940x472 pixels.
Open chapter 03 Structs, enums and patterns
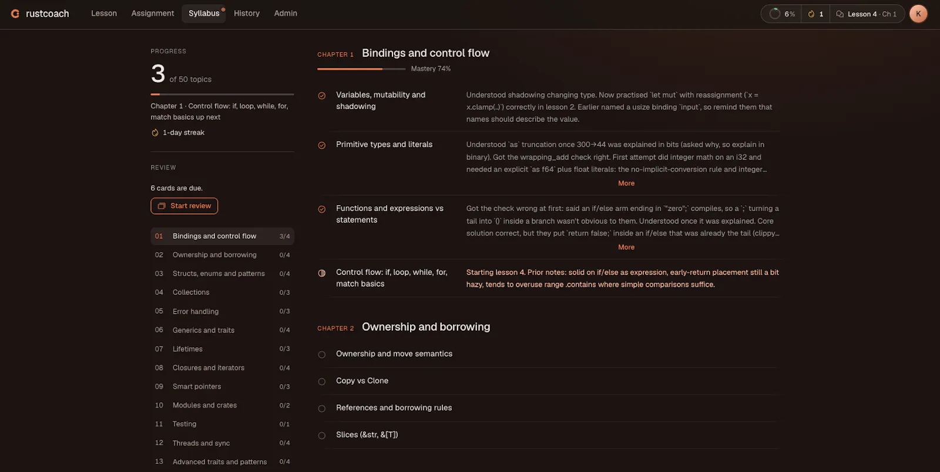point(222,274)
